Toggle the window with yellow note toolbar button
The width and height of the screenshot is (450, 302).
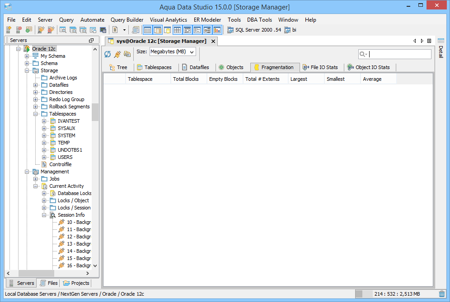point(167,29)
